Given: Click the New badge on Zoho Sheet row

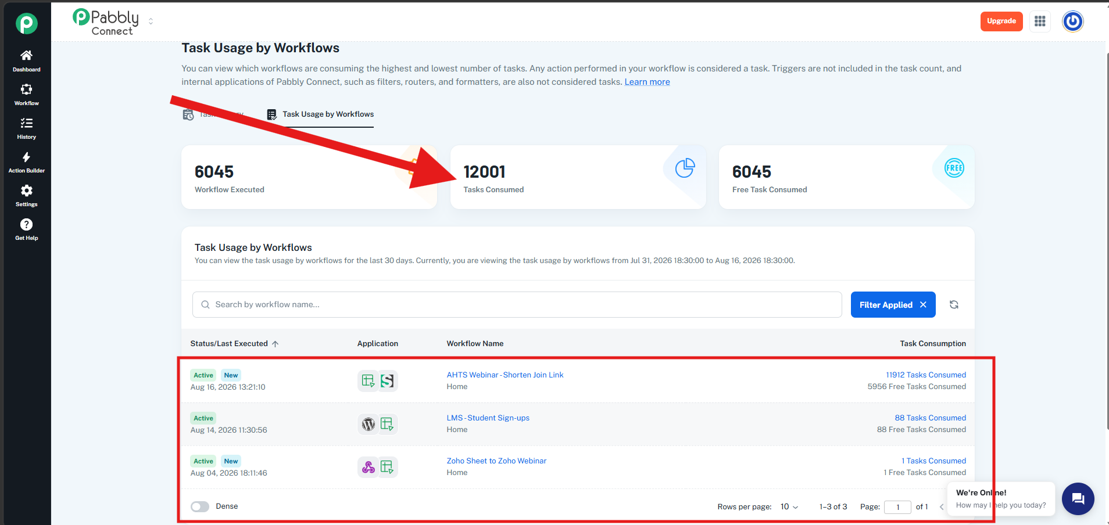Looking at the screenshot, I should click(231, 461).
